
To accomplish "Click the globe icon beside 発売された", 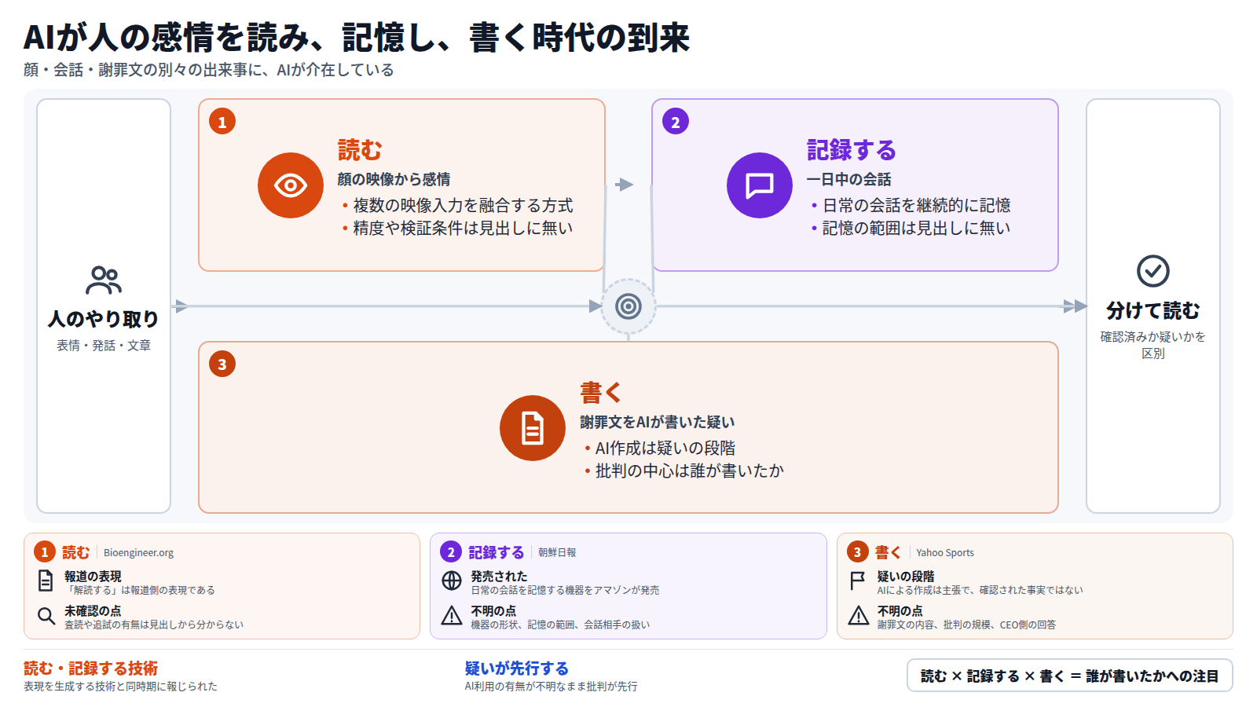I will (x=452, y=581).
